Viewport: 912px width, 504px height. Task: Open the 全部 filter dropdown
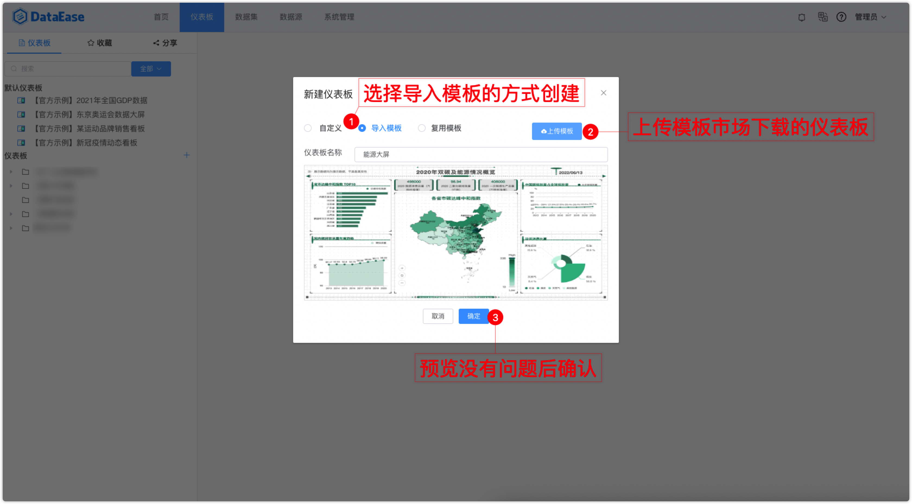click(x=150, y=69)
